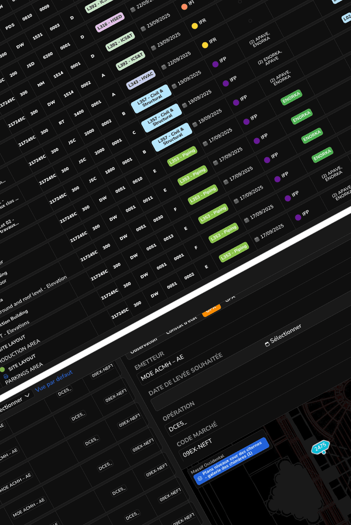351x525 pixels.
Task: Select the "PARKINGS AREA" row
Action: 24,373
